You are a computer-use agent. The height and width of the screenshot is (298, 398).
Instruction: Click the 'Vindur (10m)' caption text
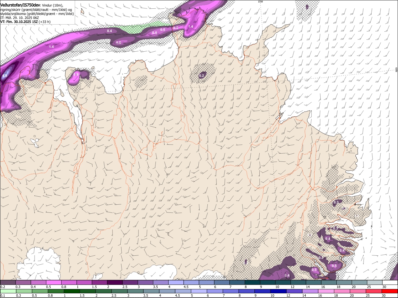pyautogui.click(x=53, y=5)
